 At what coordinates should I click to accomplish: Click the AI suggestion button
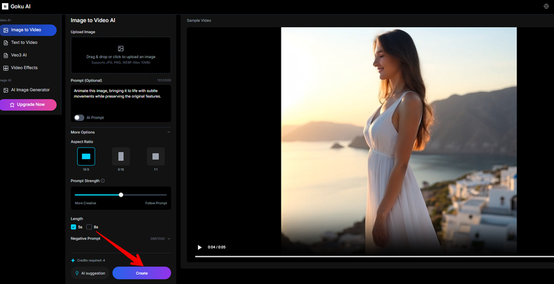[90, 273]
